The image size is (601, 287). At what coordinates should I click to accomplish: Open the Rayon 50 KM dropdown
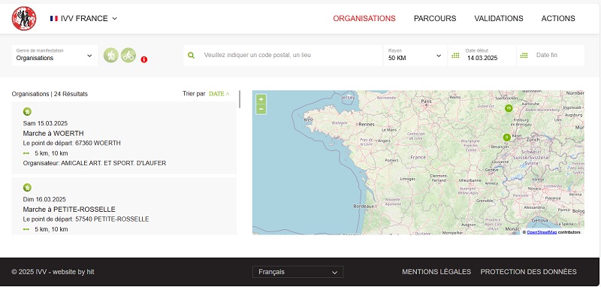pyautogui.click(x=415, y=56)
